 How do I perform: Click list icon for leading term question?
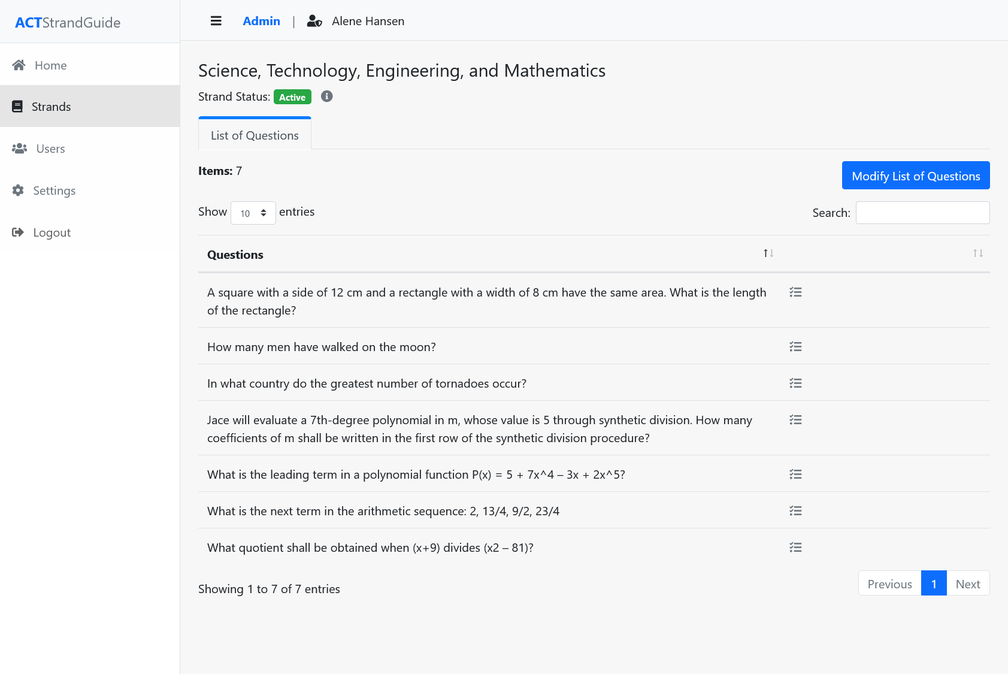click(795, 474)
